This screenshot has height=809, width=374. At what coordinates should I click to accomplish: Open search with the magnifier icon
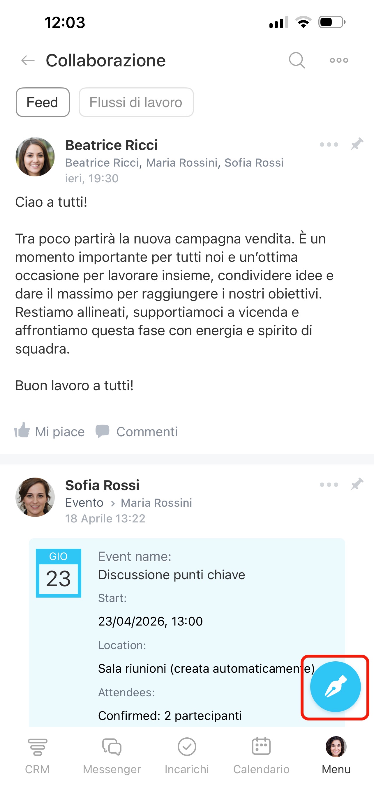(x=297, y=60)
